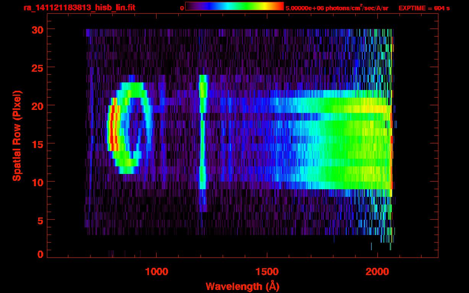Click the vertical emission line near 1216 Å
This screenshot has width=469, height=293.
pos(203,143)
